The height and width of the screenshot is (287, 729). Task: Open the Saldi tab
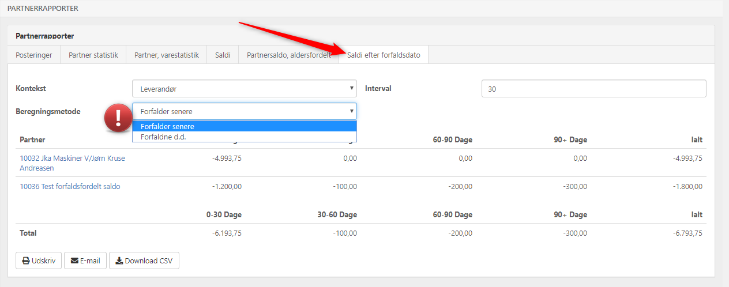(x=223, y=55)
